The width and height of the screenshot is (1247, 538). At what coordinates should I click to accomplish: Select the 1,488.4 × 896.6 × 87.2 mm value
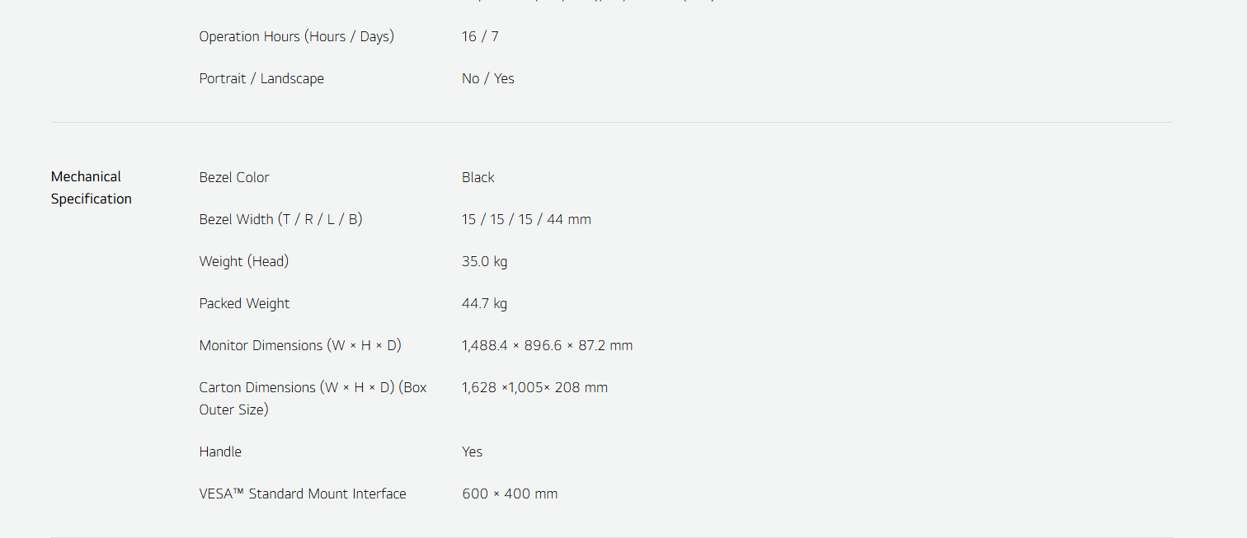[547, 346]
